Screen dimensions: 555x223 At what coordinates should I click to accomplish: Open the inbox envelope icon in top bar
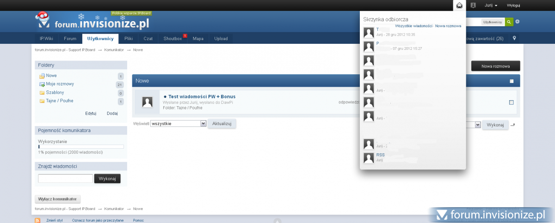click(x=459, y=6)
